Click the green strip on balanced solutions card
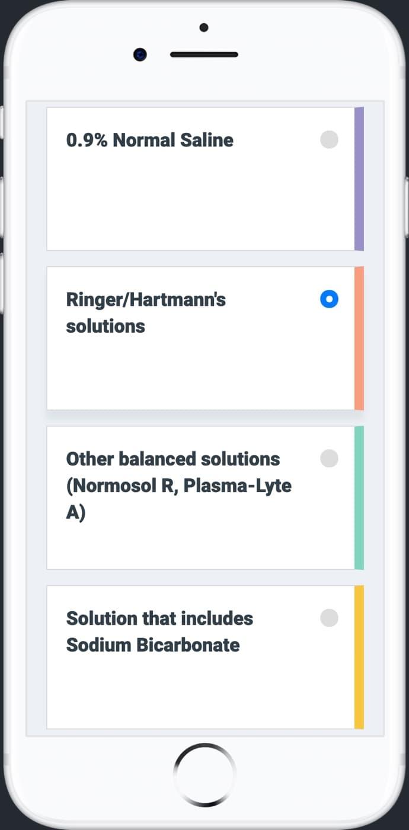The width and height of the screenshot is (409, 830). [359, 498]
